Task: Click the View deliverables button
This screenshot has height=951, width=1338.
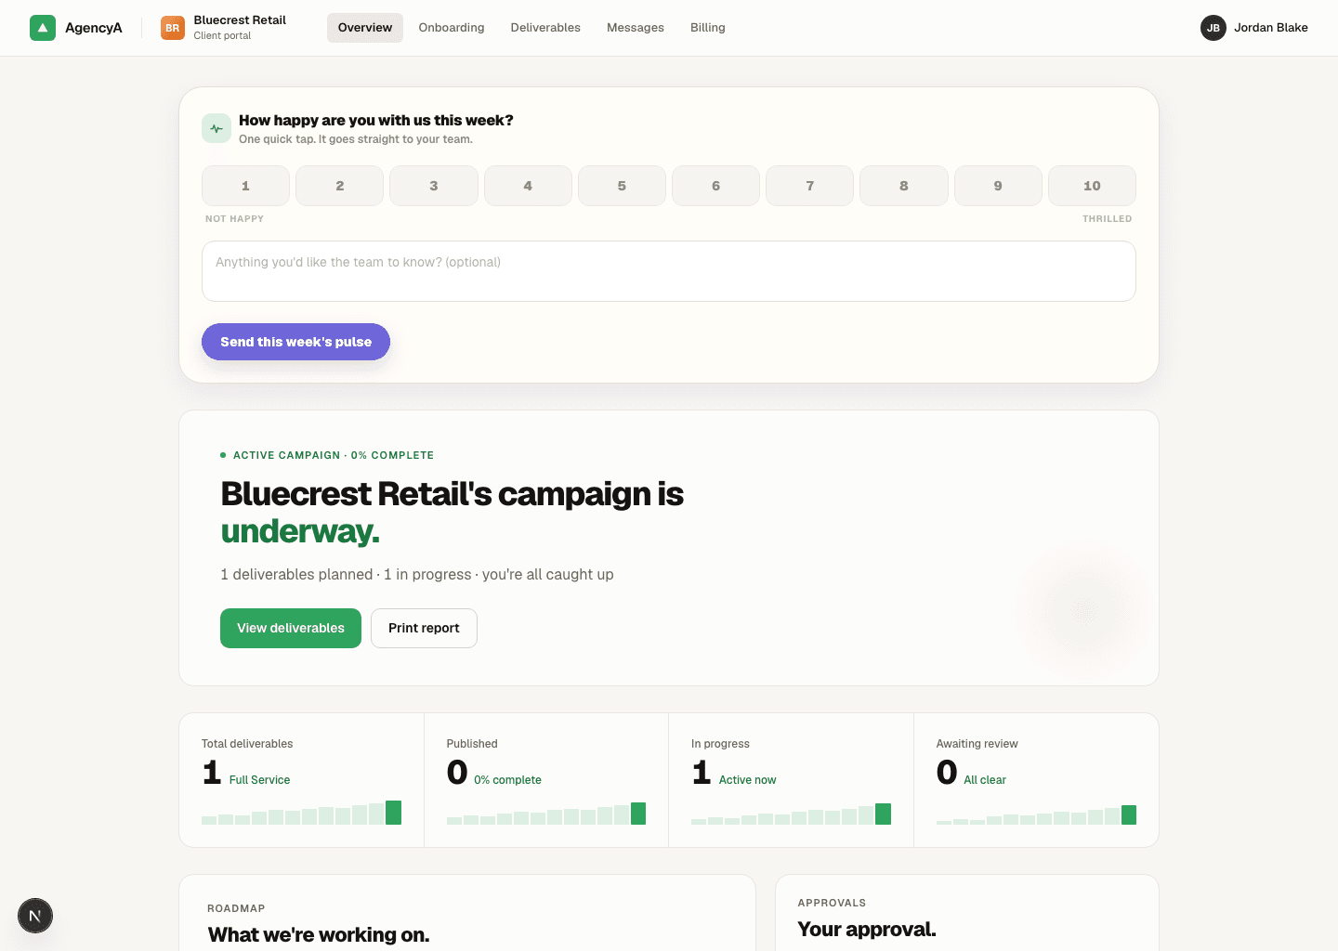Action: click(x=291, y=628)
